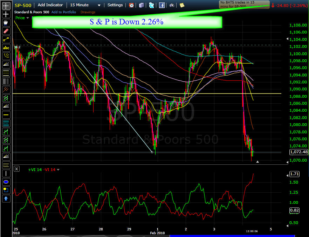This screenshot has height=237, width=309.
Task: Open the Drawings link
Action: pyautogui.click(x=88, y=12)
